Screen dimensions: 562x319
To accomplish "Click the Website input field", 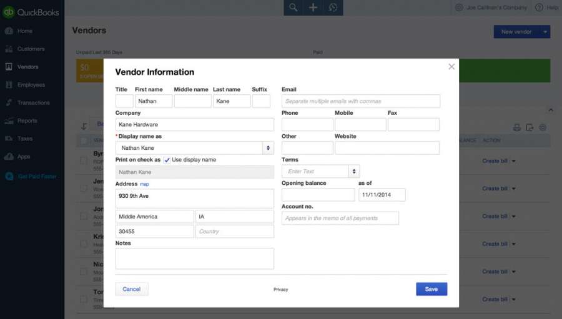I will [x=387, y=148].
